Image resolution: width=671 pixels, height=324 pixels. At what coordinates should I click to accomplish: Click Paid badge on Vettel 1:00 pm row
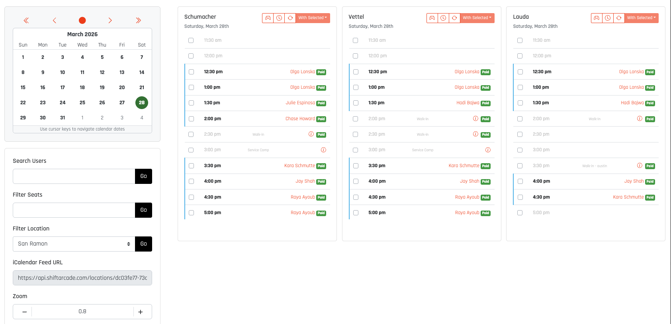485,88
